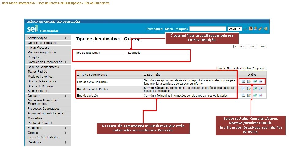Deactivate the Erro de conteúdo jurídico justification
Screen dimensions: 294x165
click(x=254, y=82)
